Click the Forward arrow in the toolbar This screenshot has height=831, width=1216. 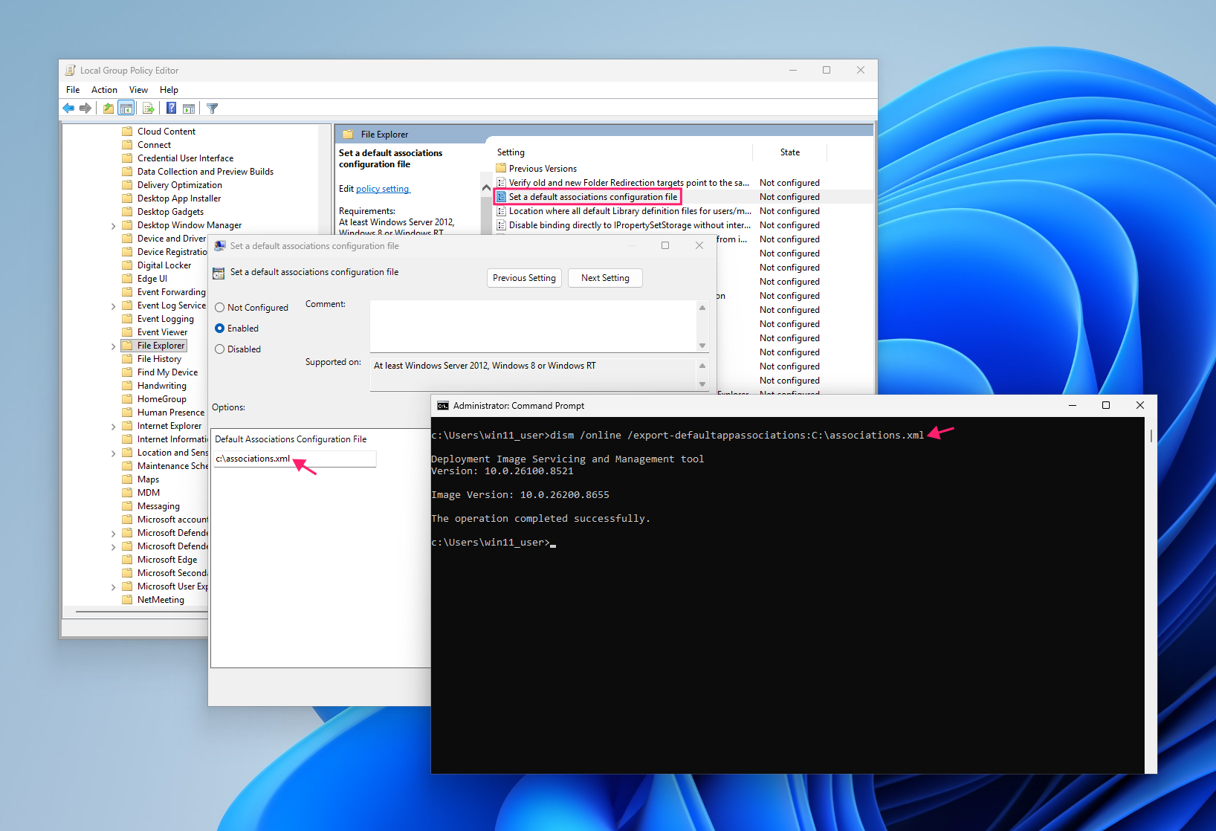85,109
